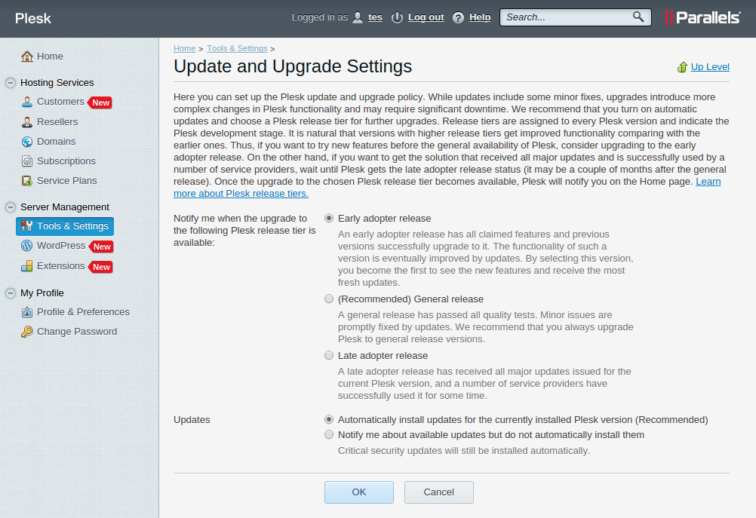The width and height of the screenshot is (756, 518).
Task: Click the Change Password key icon
Action: [x=27, y=332]
